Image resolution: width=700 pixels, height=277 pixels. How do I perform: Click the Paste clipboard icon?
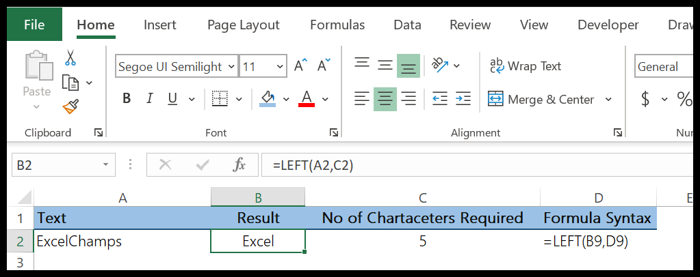point(39,65)
